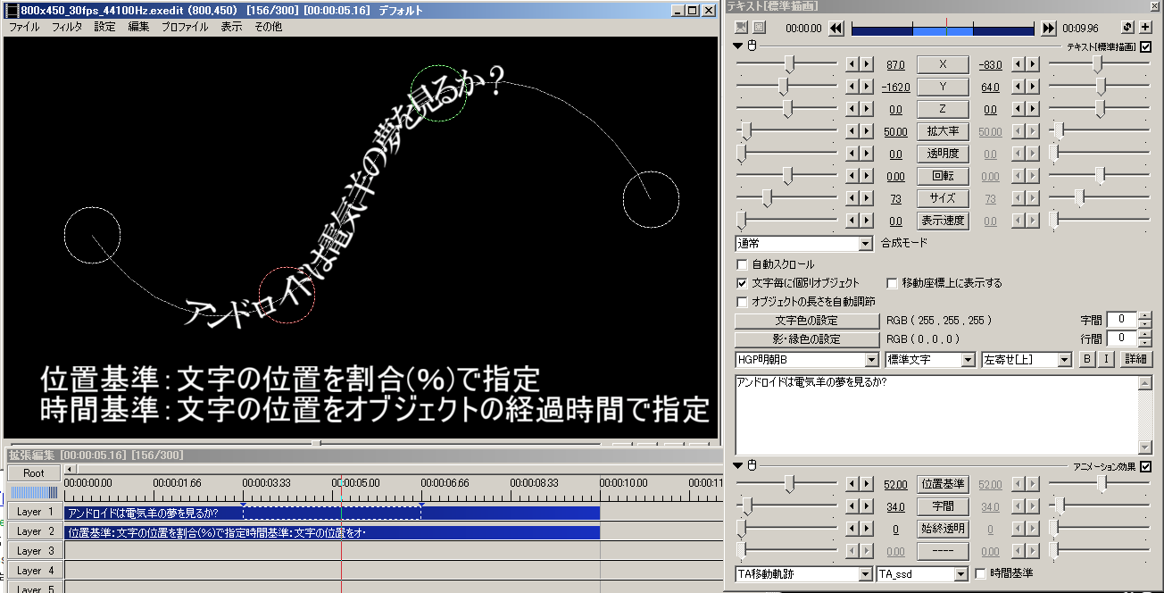Open the font dropdown HGP明朝B

pos(807,359)
